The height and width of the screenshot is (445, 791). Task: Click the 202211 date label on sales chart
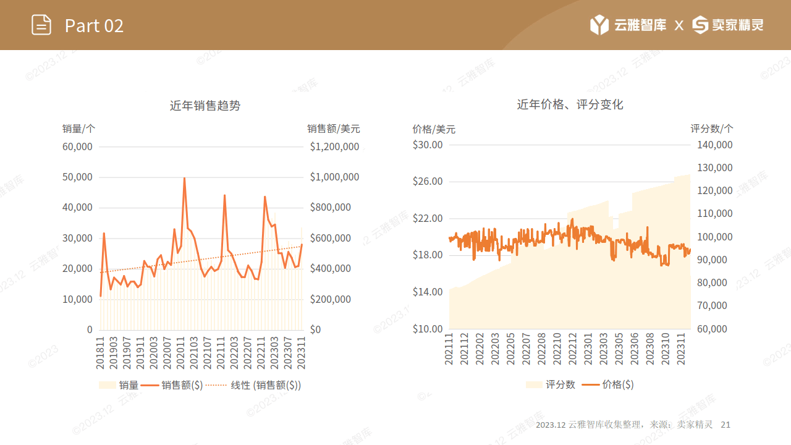coord(261,352)
